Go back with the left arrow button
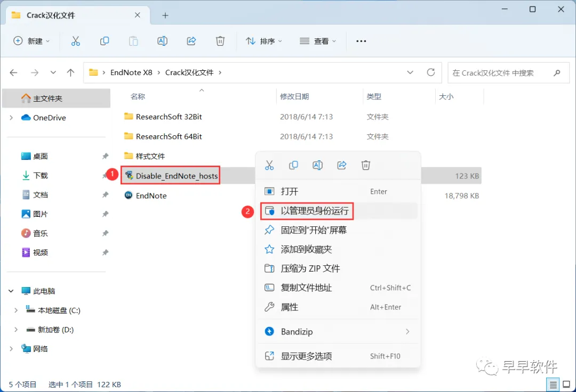 pos(13,72)
